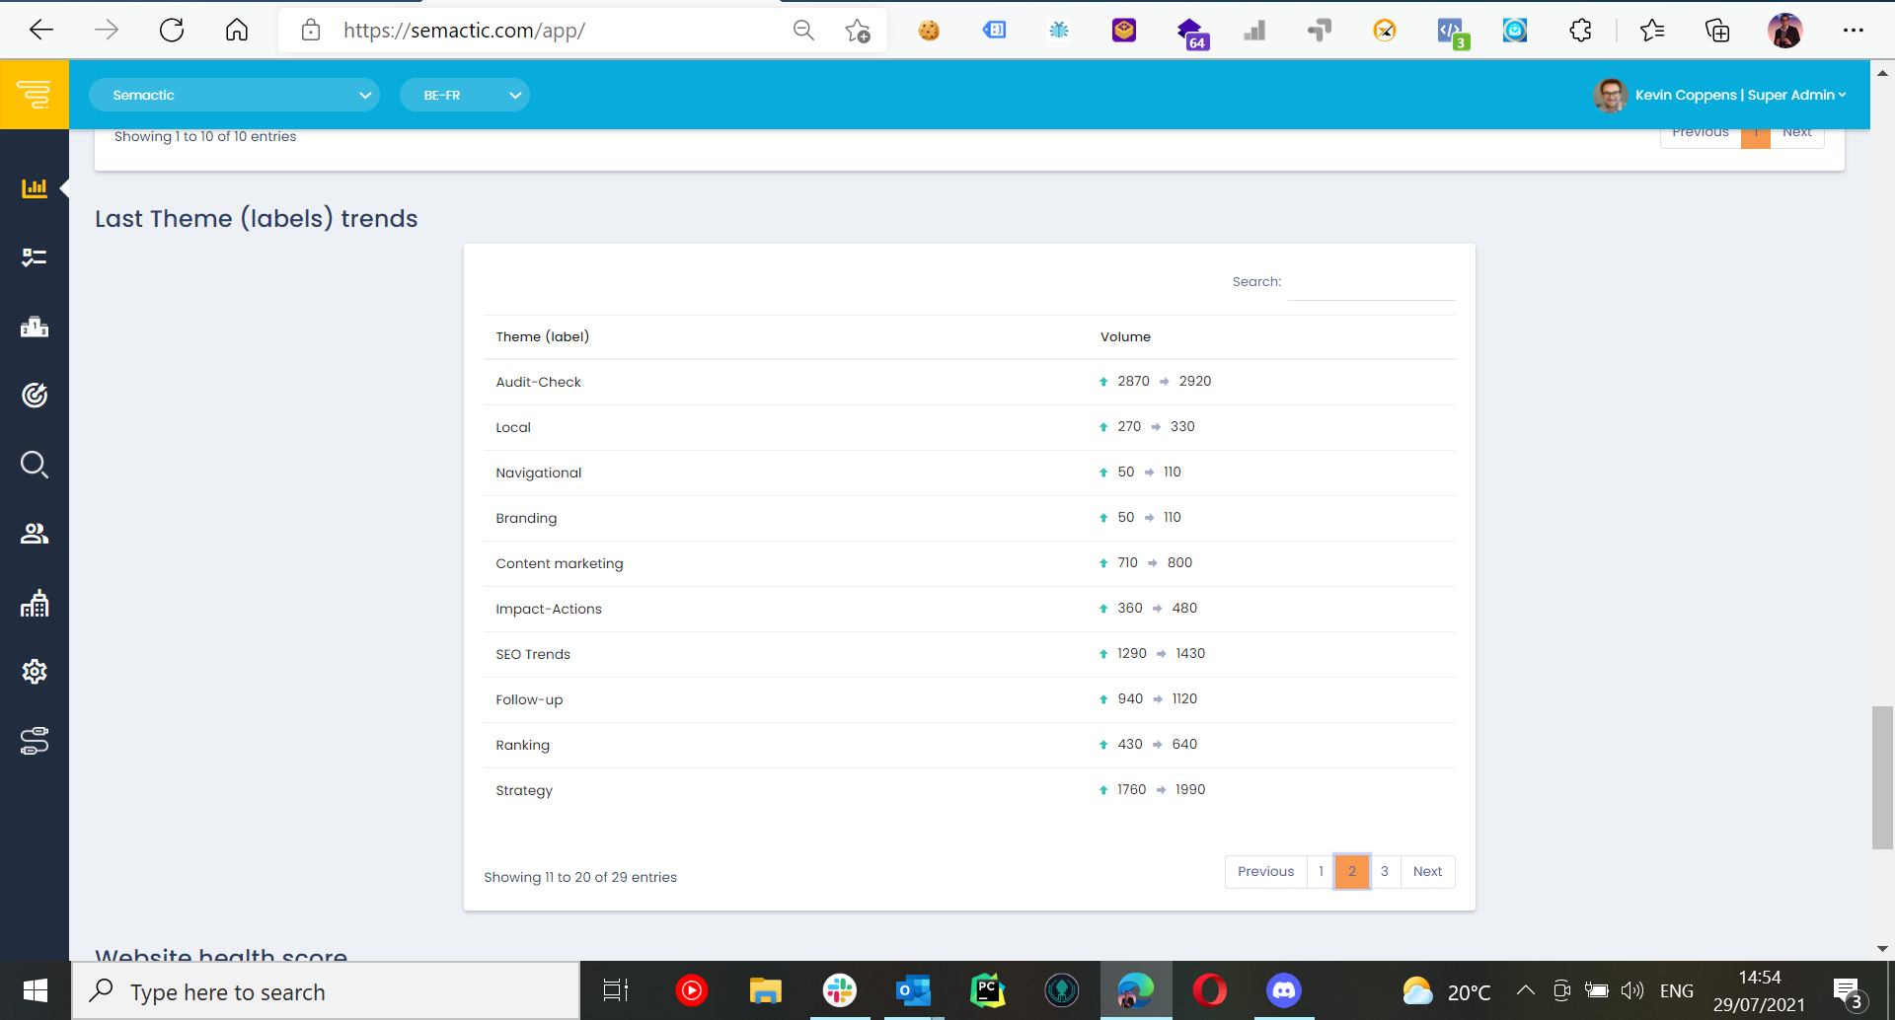
Task: Open the analytics dashboard from the sidebar
Action: click(35, 187)
